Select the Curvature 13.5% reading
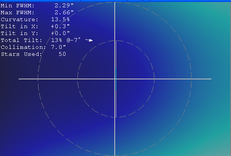231x156 pixels. pyautogui.click(x=60, y=19)
